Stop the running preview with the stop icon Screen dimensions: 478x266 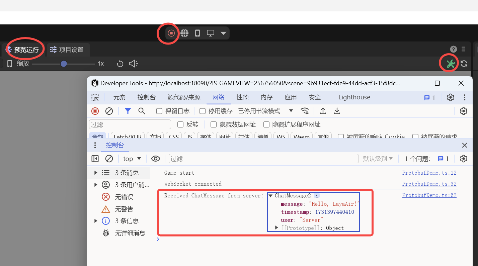[171, 33]
